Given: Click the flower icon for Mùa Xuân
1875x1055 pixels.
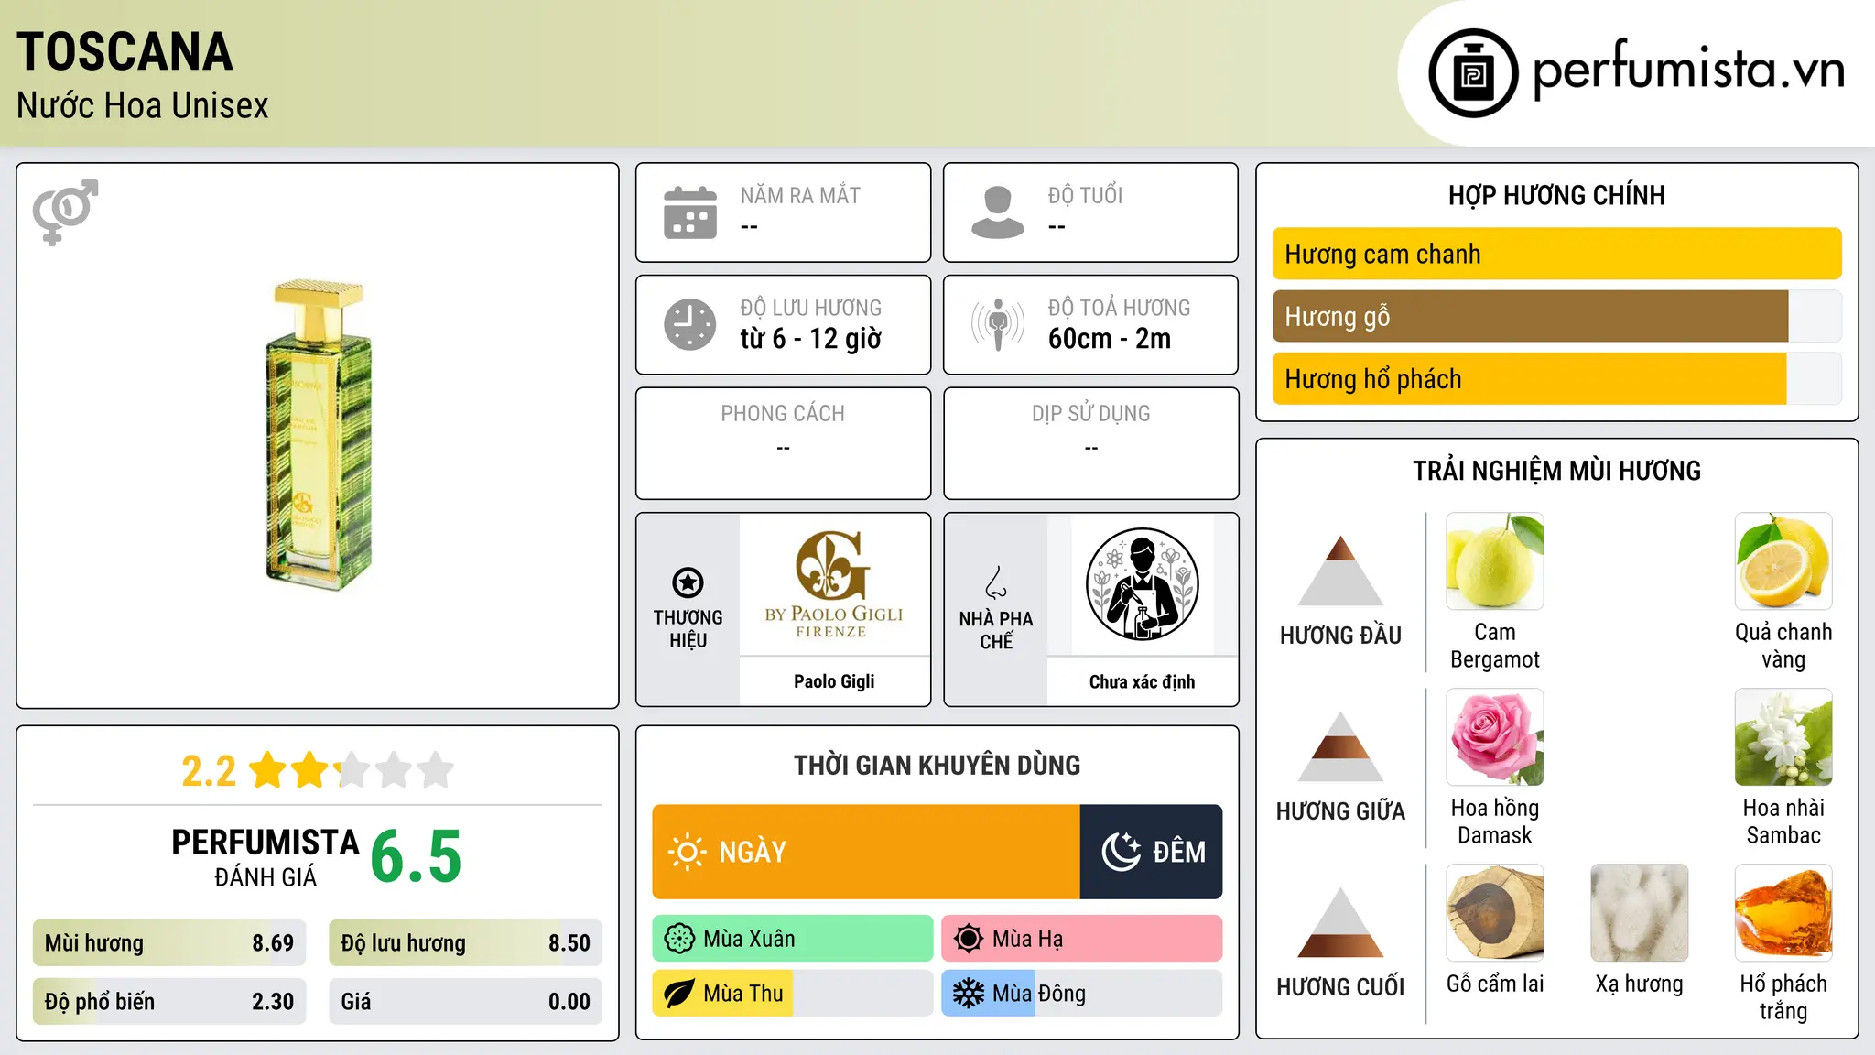Looking at the screenshot, I should point(679,939).
